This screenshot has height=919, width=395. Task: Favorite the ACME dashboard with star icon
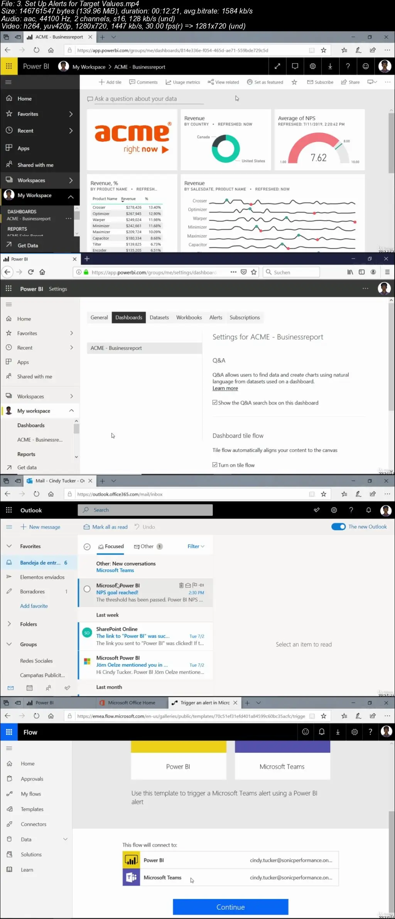coord(294,82)
